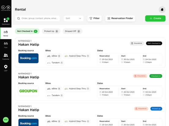Open the Reservation Finder

120,19
